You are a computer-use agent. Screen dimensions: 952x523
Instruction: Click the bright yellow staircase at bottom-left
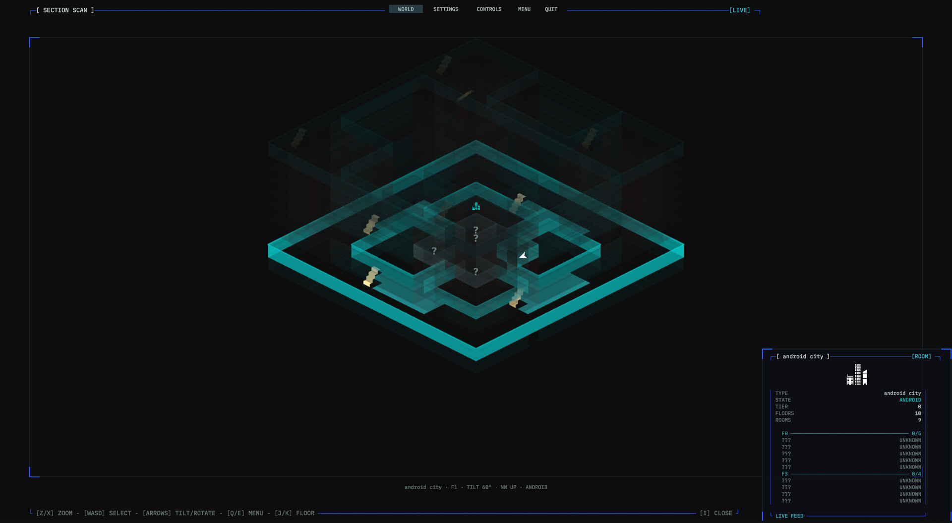tap(371, 277)
